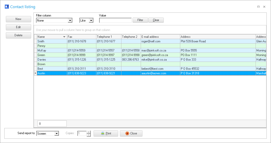The width and height of the screenshot is (271, 143).
Task: Click inside the filter Value field
Action: click(x=115, y=21)
